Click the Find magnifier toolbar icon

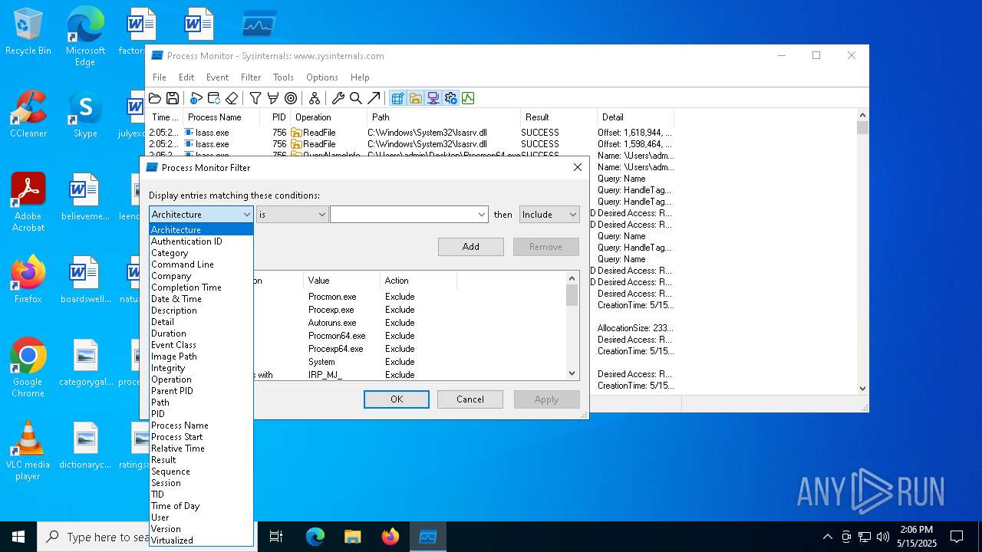356,98
